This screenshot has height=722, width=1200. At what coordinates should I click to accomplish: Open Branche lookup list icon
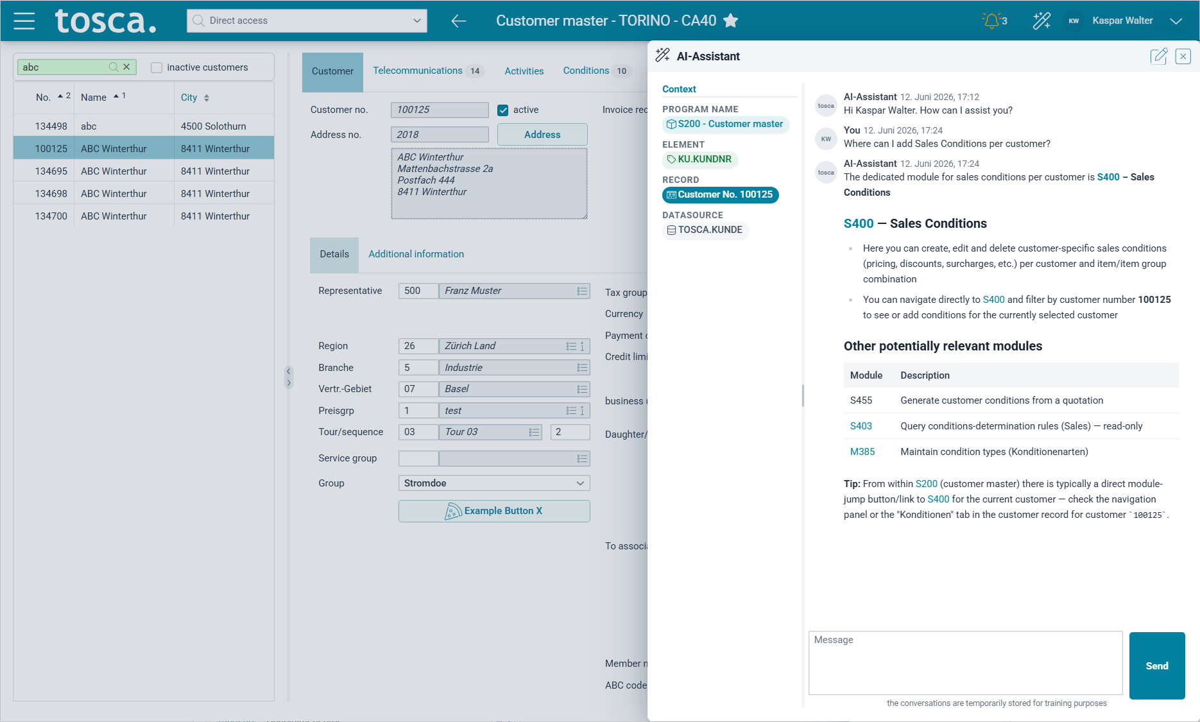(x=582, y=368)
